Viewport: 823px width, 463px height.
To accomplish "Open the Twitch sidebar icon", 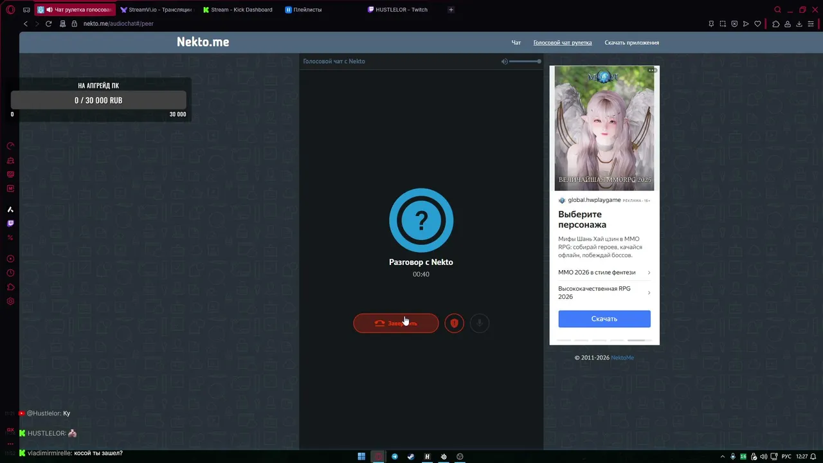I will pos(10,223).
